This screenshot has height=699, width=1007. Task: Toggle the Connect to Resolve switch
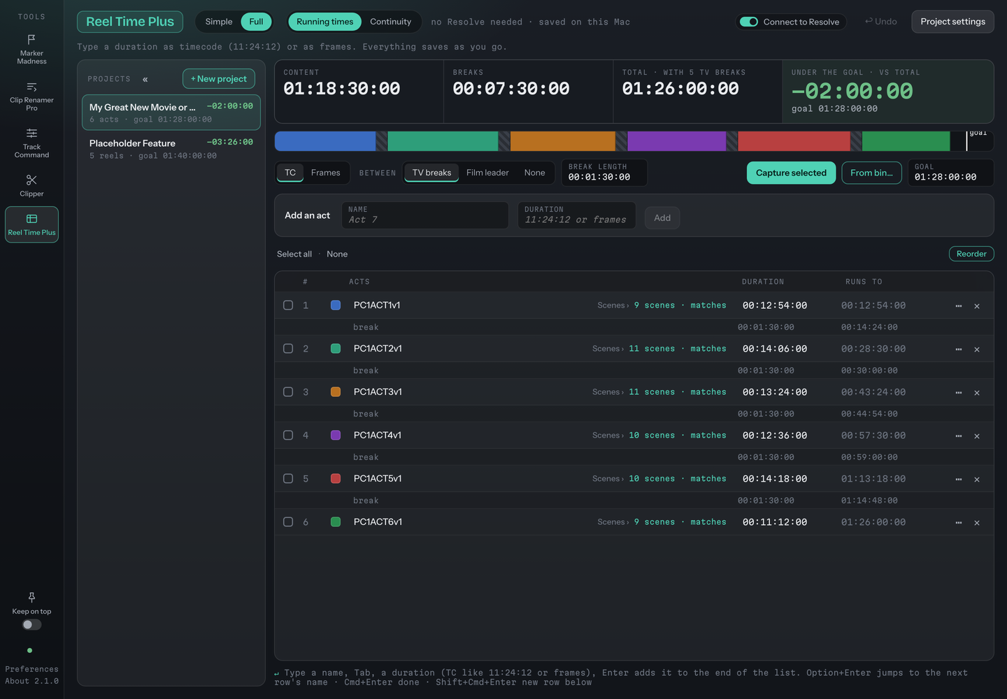749,22
